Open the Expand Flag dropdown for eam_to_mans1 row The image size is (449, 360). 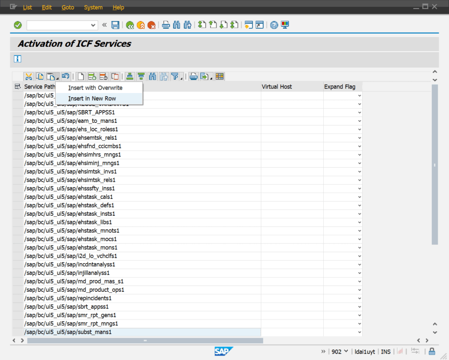tap(359, 121)
